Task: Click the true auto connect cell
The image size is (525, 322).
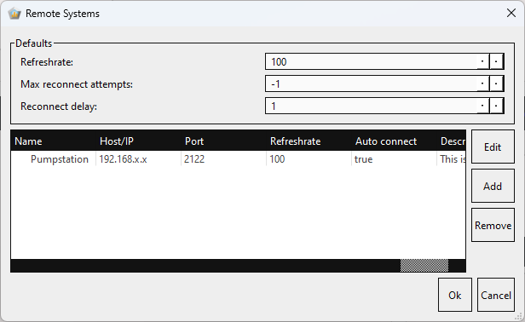Action: (394, 158)
